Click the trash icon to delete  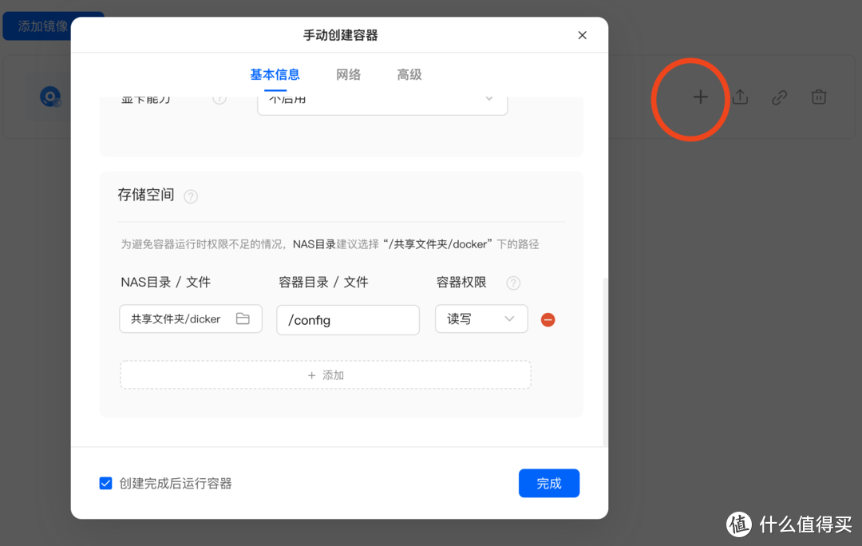pos(819,97)
